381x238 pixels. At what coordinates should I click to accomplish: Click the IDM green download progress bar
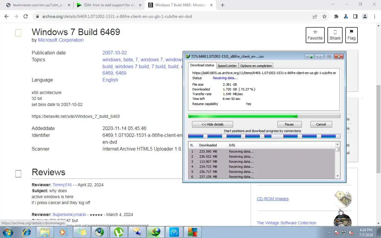264,116
